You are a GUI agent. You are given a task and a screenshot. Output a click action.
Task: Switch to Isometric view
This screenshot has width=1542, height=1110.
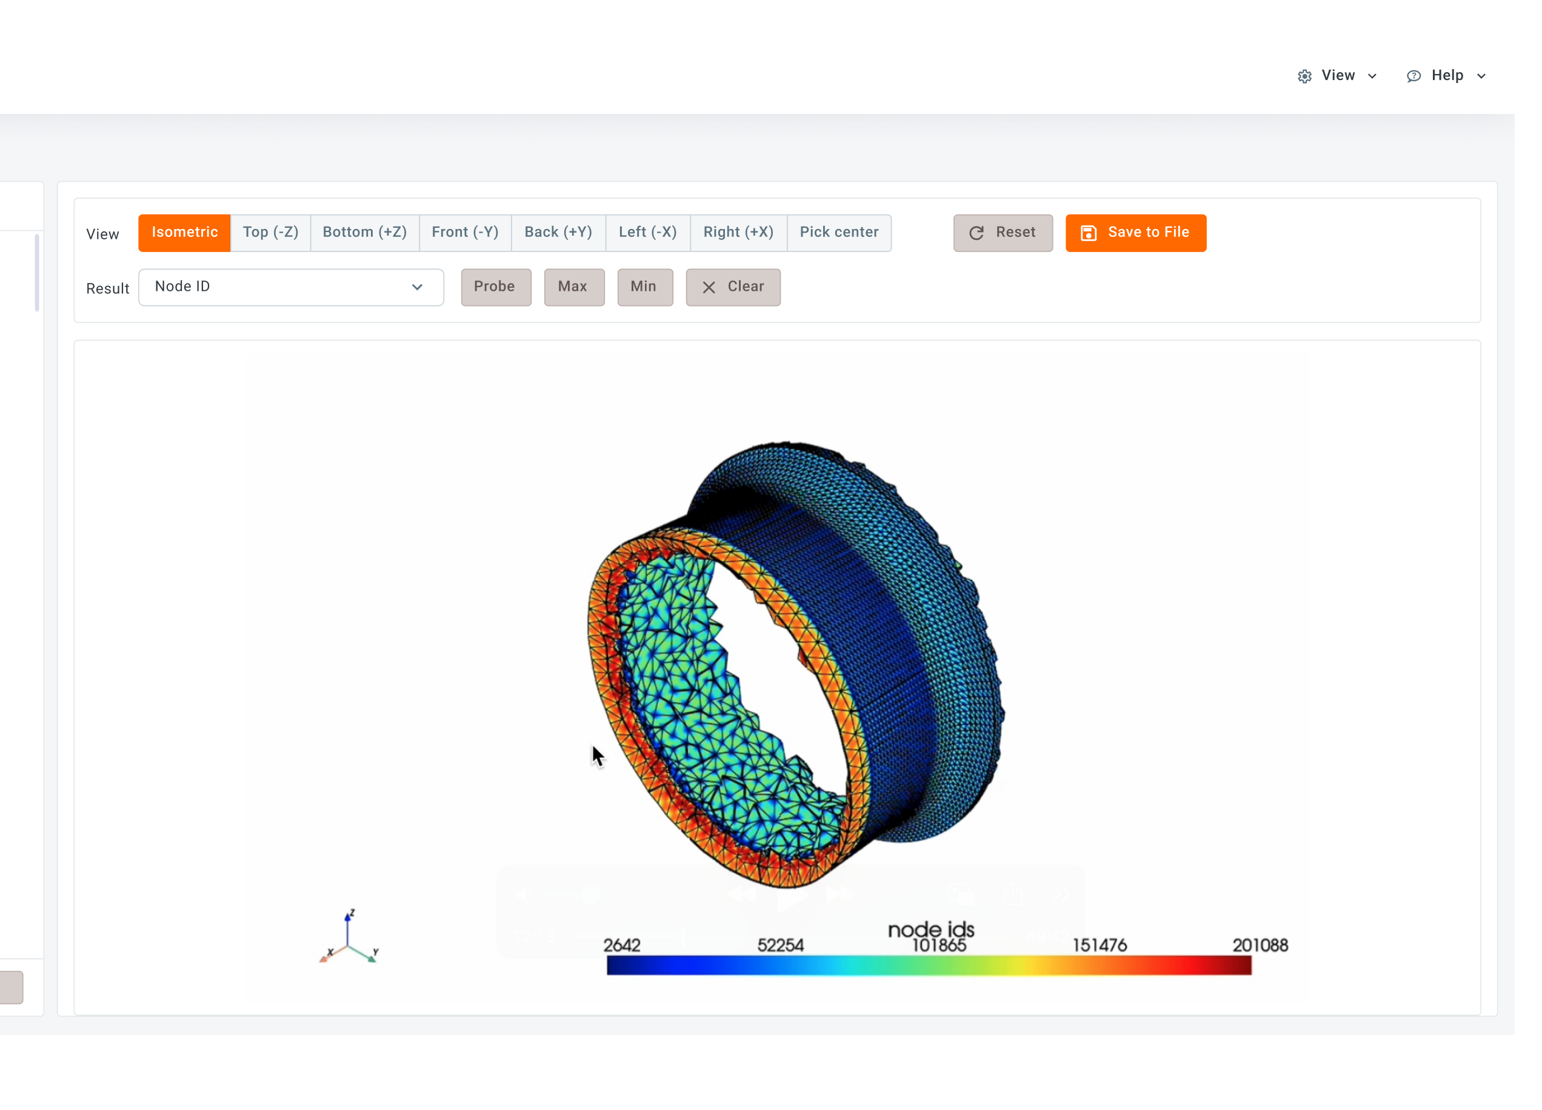(184, 233)
